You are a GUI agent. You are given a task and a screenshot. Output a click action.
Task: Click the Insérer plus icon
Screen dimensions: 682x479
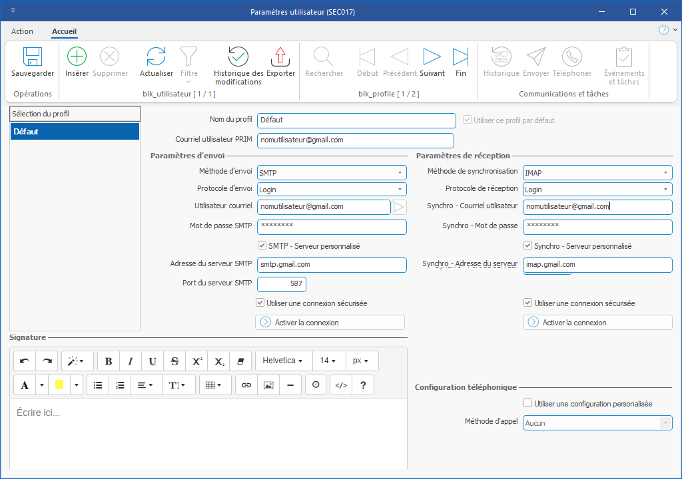point(77,57)
